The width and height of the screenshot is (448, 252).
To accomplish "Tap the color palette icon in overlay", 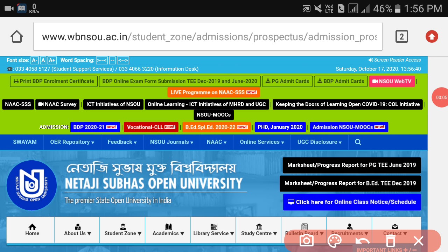I will 335,241.
